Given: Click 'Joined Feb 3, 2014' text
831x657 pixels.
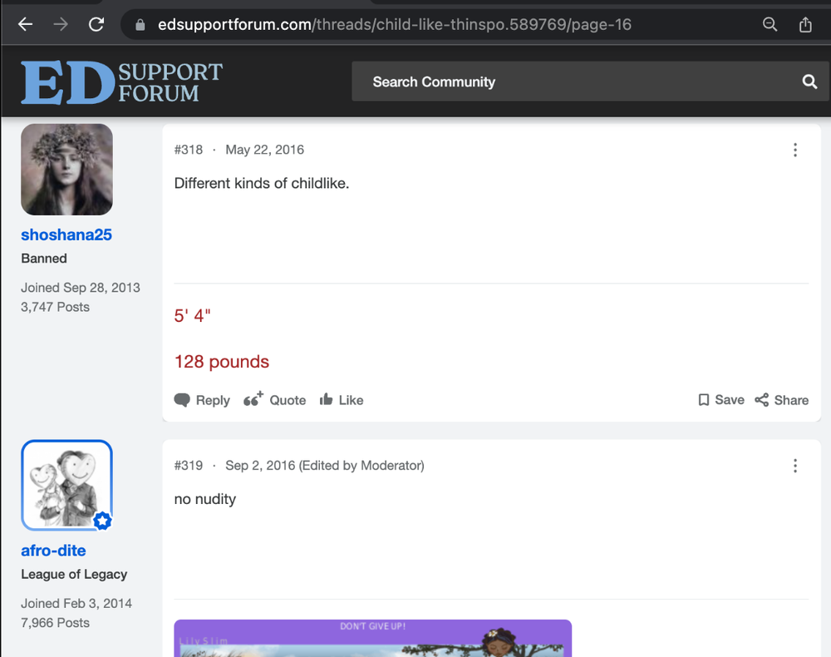Looking at the screenshot, I should pyautogui.click(x=76, y=604).
